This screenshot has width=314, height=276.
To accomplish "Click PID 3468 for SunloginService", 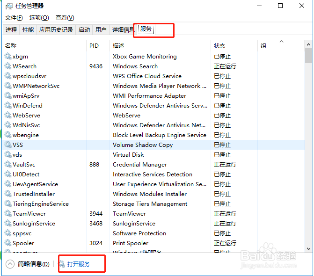I will (96, 223).
